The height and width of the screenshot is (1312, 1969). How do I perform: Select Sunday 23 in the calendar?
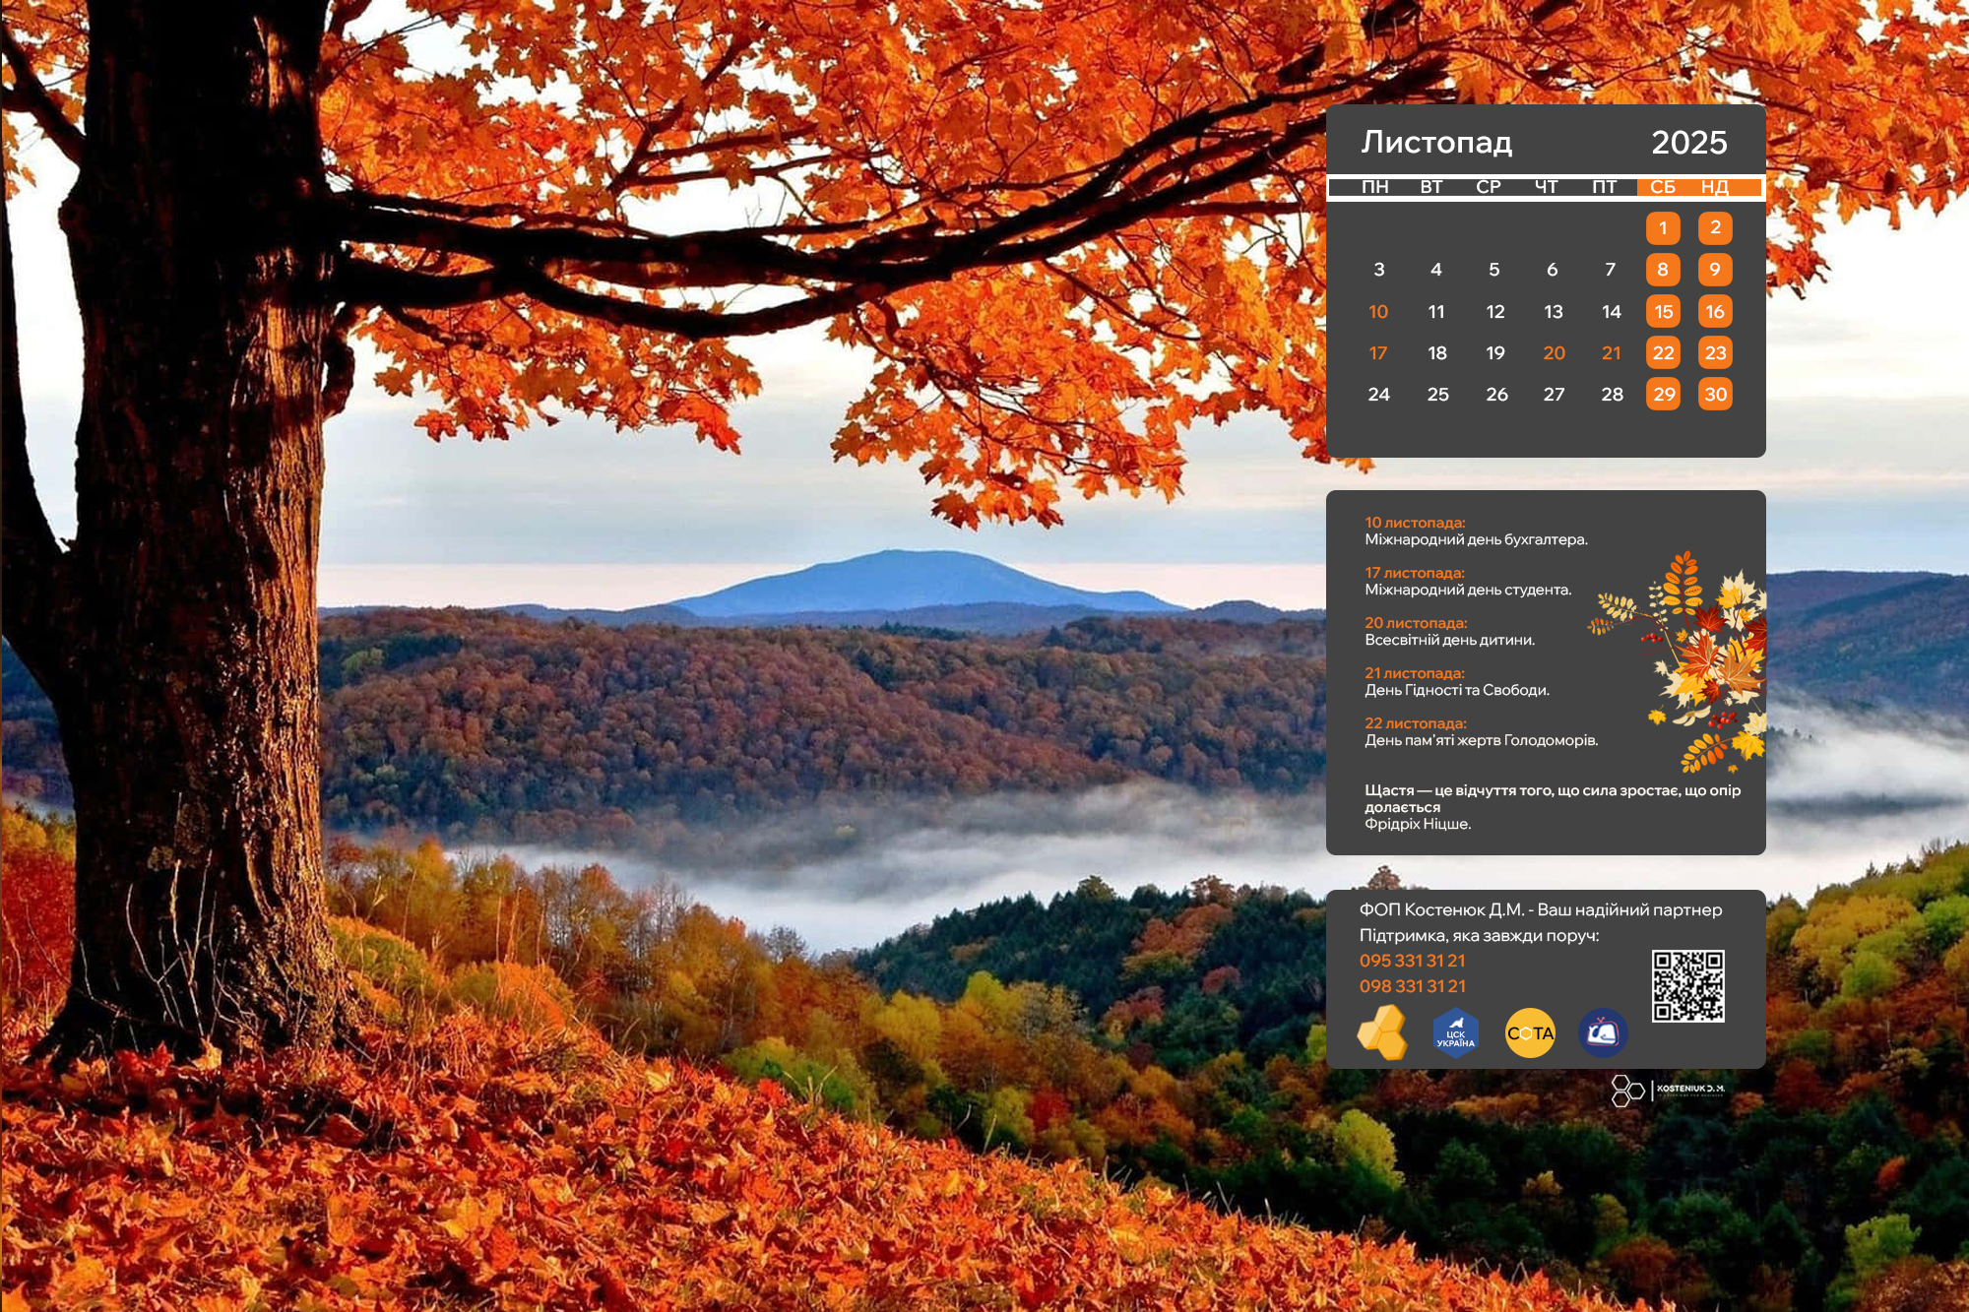pyautogui.click(x=1715, y=353)
